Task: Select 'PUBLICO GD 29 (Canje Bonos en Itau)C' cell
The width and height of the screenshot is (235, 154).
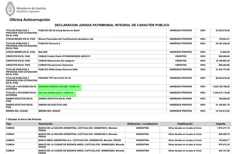Action: [59, 30]
